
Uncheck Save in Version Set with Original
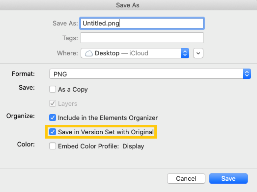tap(53, 132)
